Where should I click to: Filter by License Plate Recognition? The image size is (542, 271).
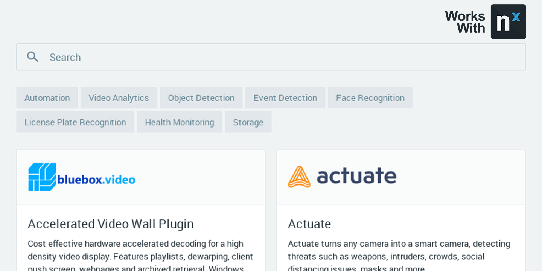click(75, 122)
